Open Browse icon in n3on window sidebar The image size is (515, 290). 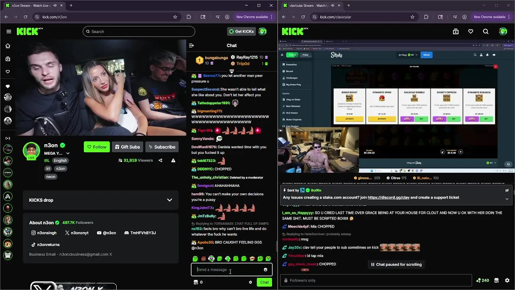(8, 59)
